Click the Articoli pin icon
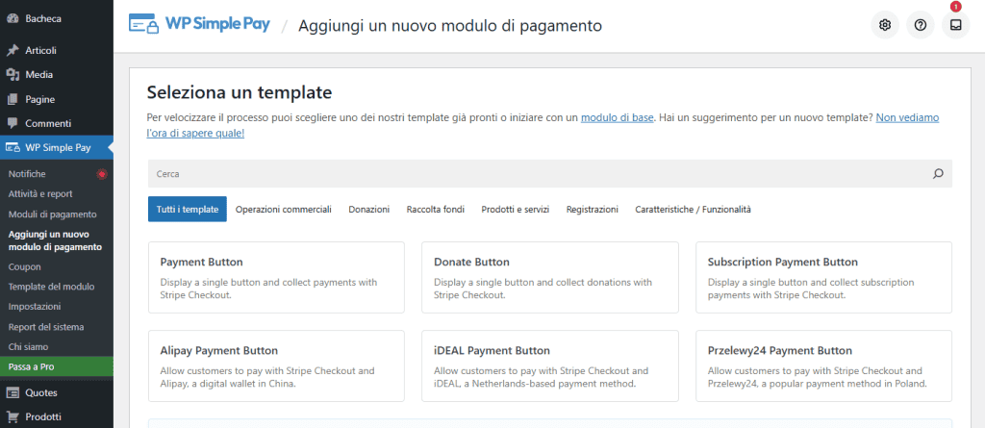The width and height of the screenshot is (985, 428). (x=12, y=50)
